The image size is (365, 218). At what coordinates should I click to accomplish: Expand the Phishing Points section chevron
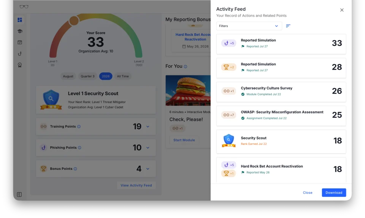pos(148,147)
